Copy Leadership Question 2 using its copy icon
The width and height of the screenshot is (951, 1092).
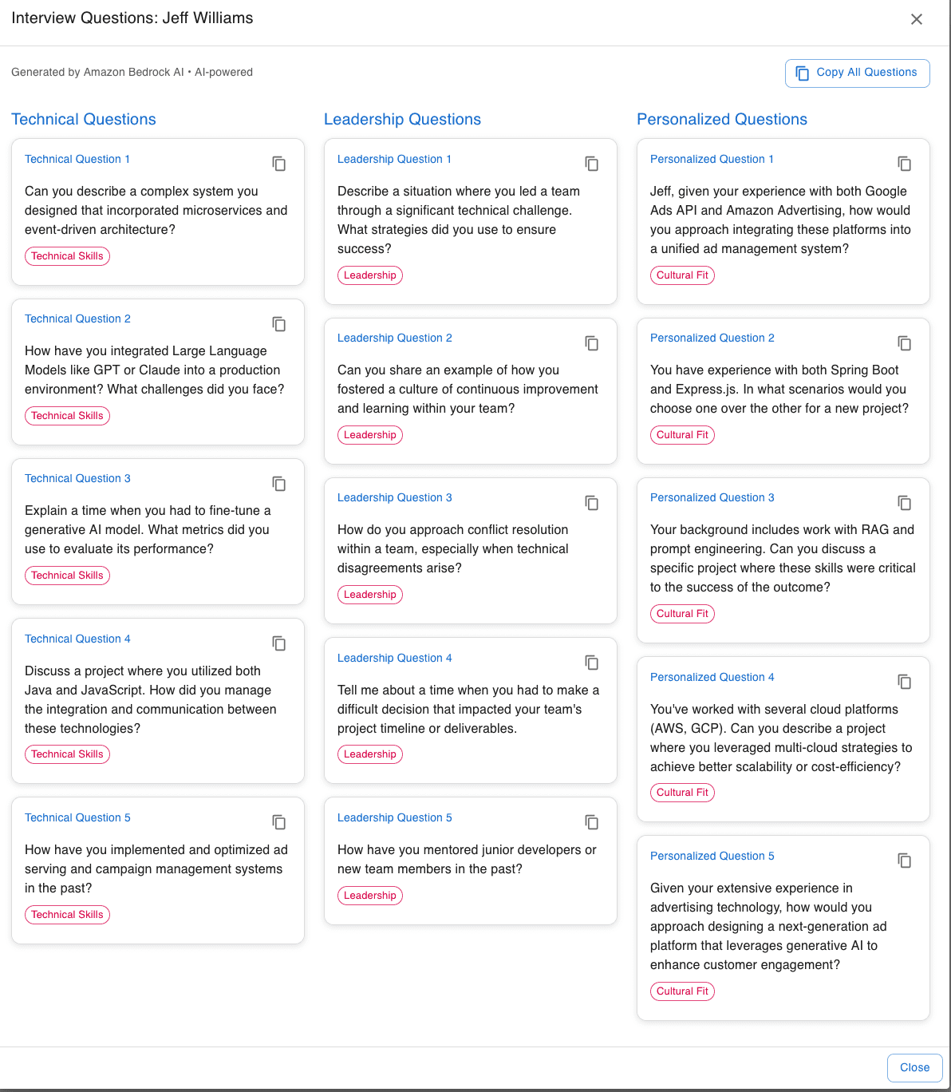point(592,343)
